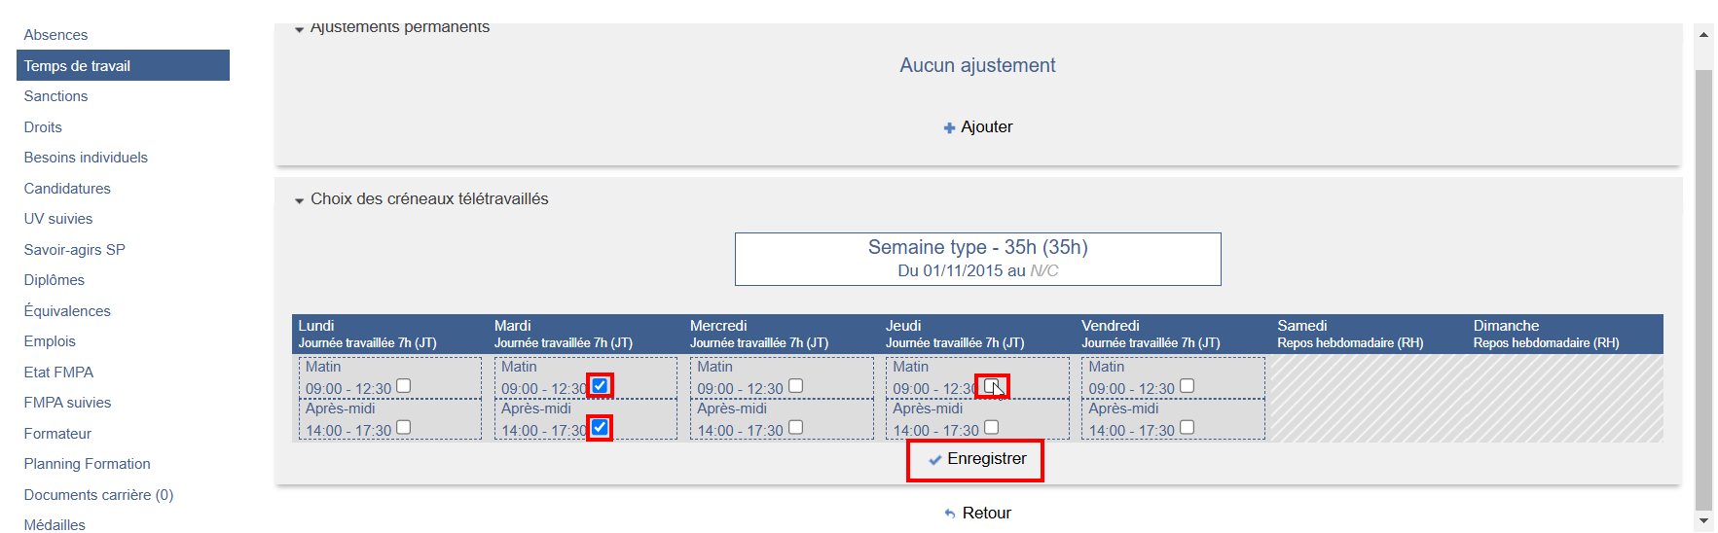Go to Sanctions in the sidebar

[55, 96]
